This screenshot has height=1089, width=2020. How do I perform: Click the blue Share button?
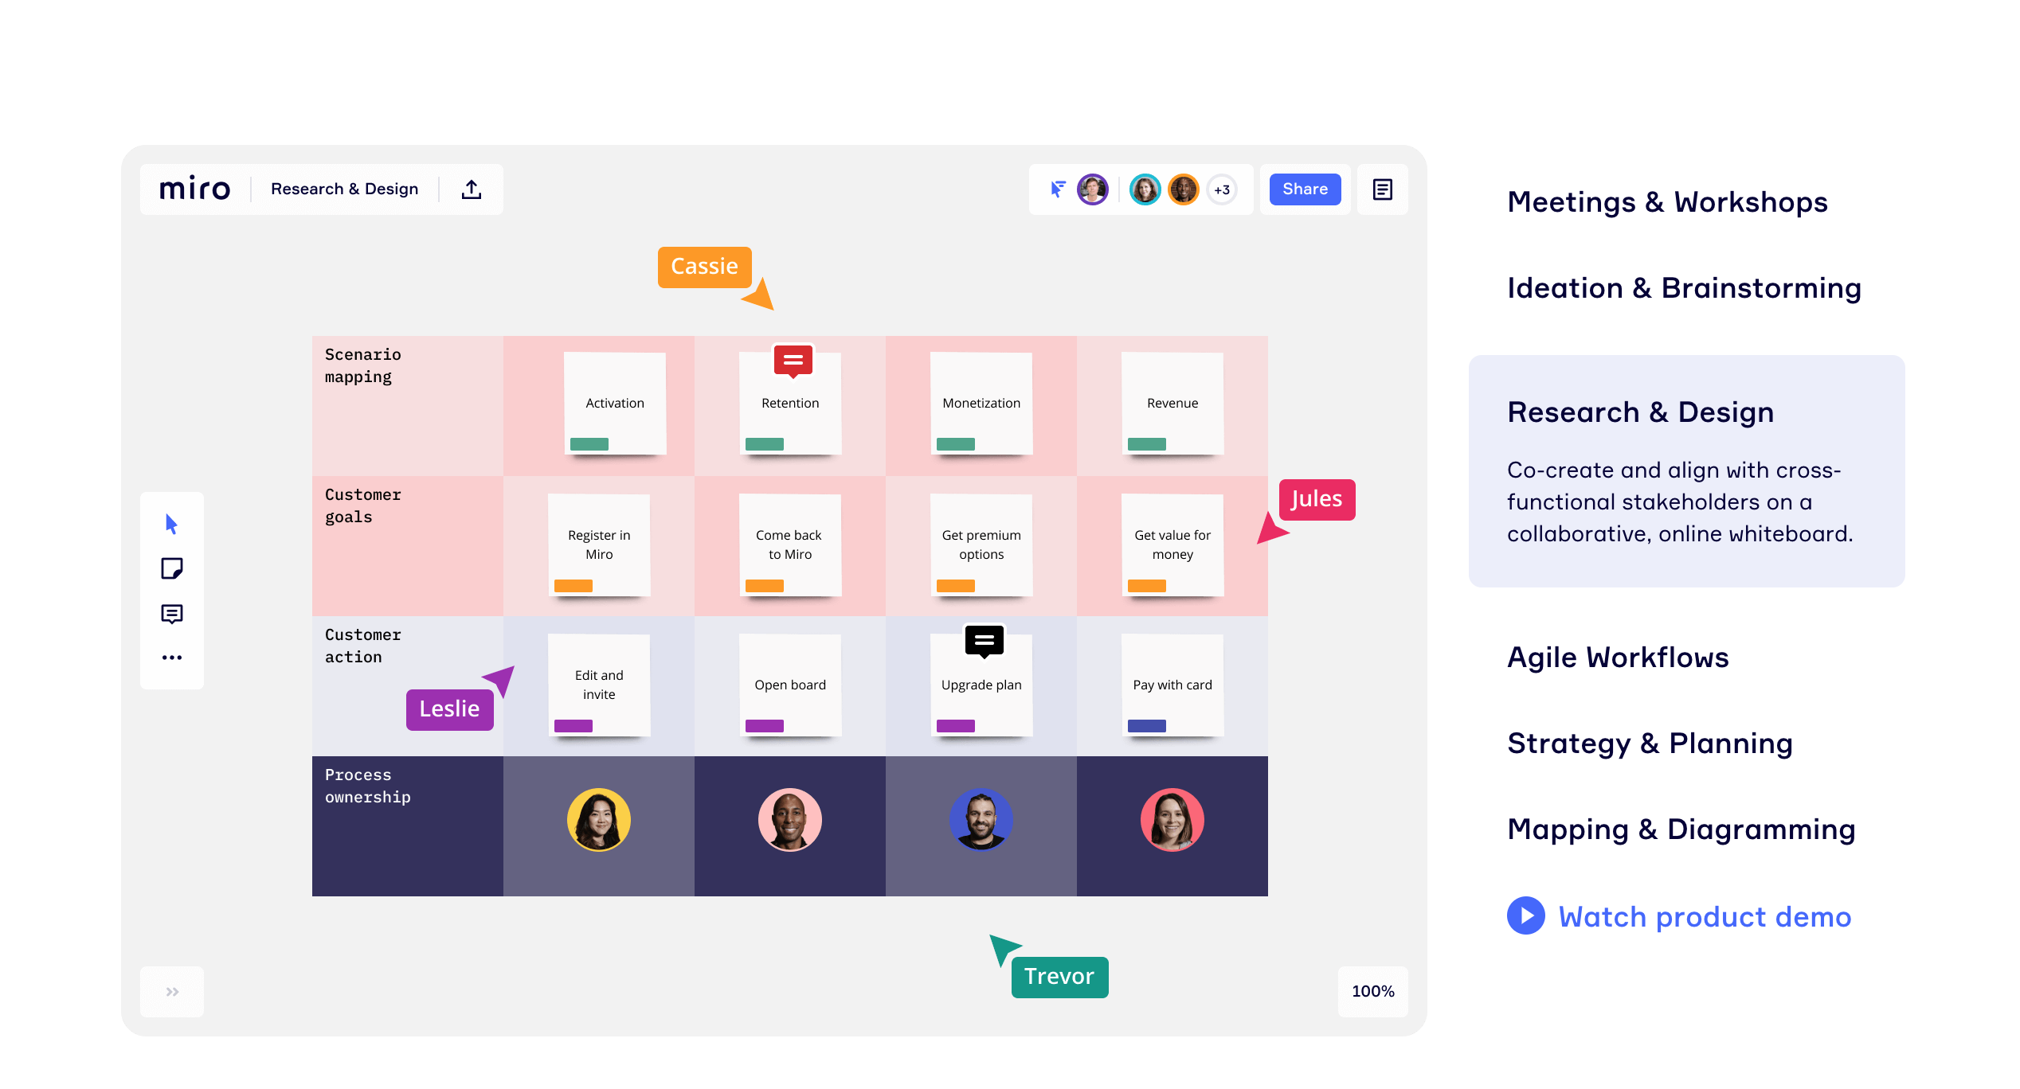(1304, 189)
